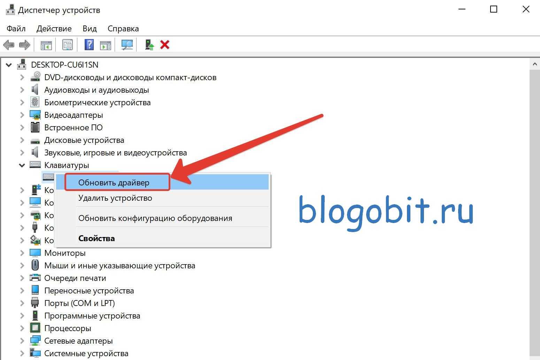Maximize the Диспетчер устройств window
Screen dimensions: 540x360
(494, 9)
